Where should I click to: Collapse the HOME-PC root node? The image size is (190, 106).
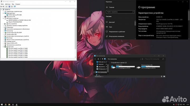[x=2, y=10]
